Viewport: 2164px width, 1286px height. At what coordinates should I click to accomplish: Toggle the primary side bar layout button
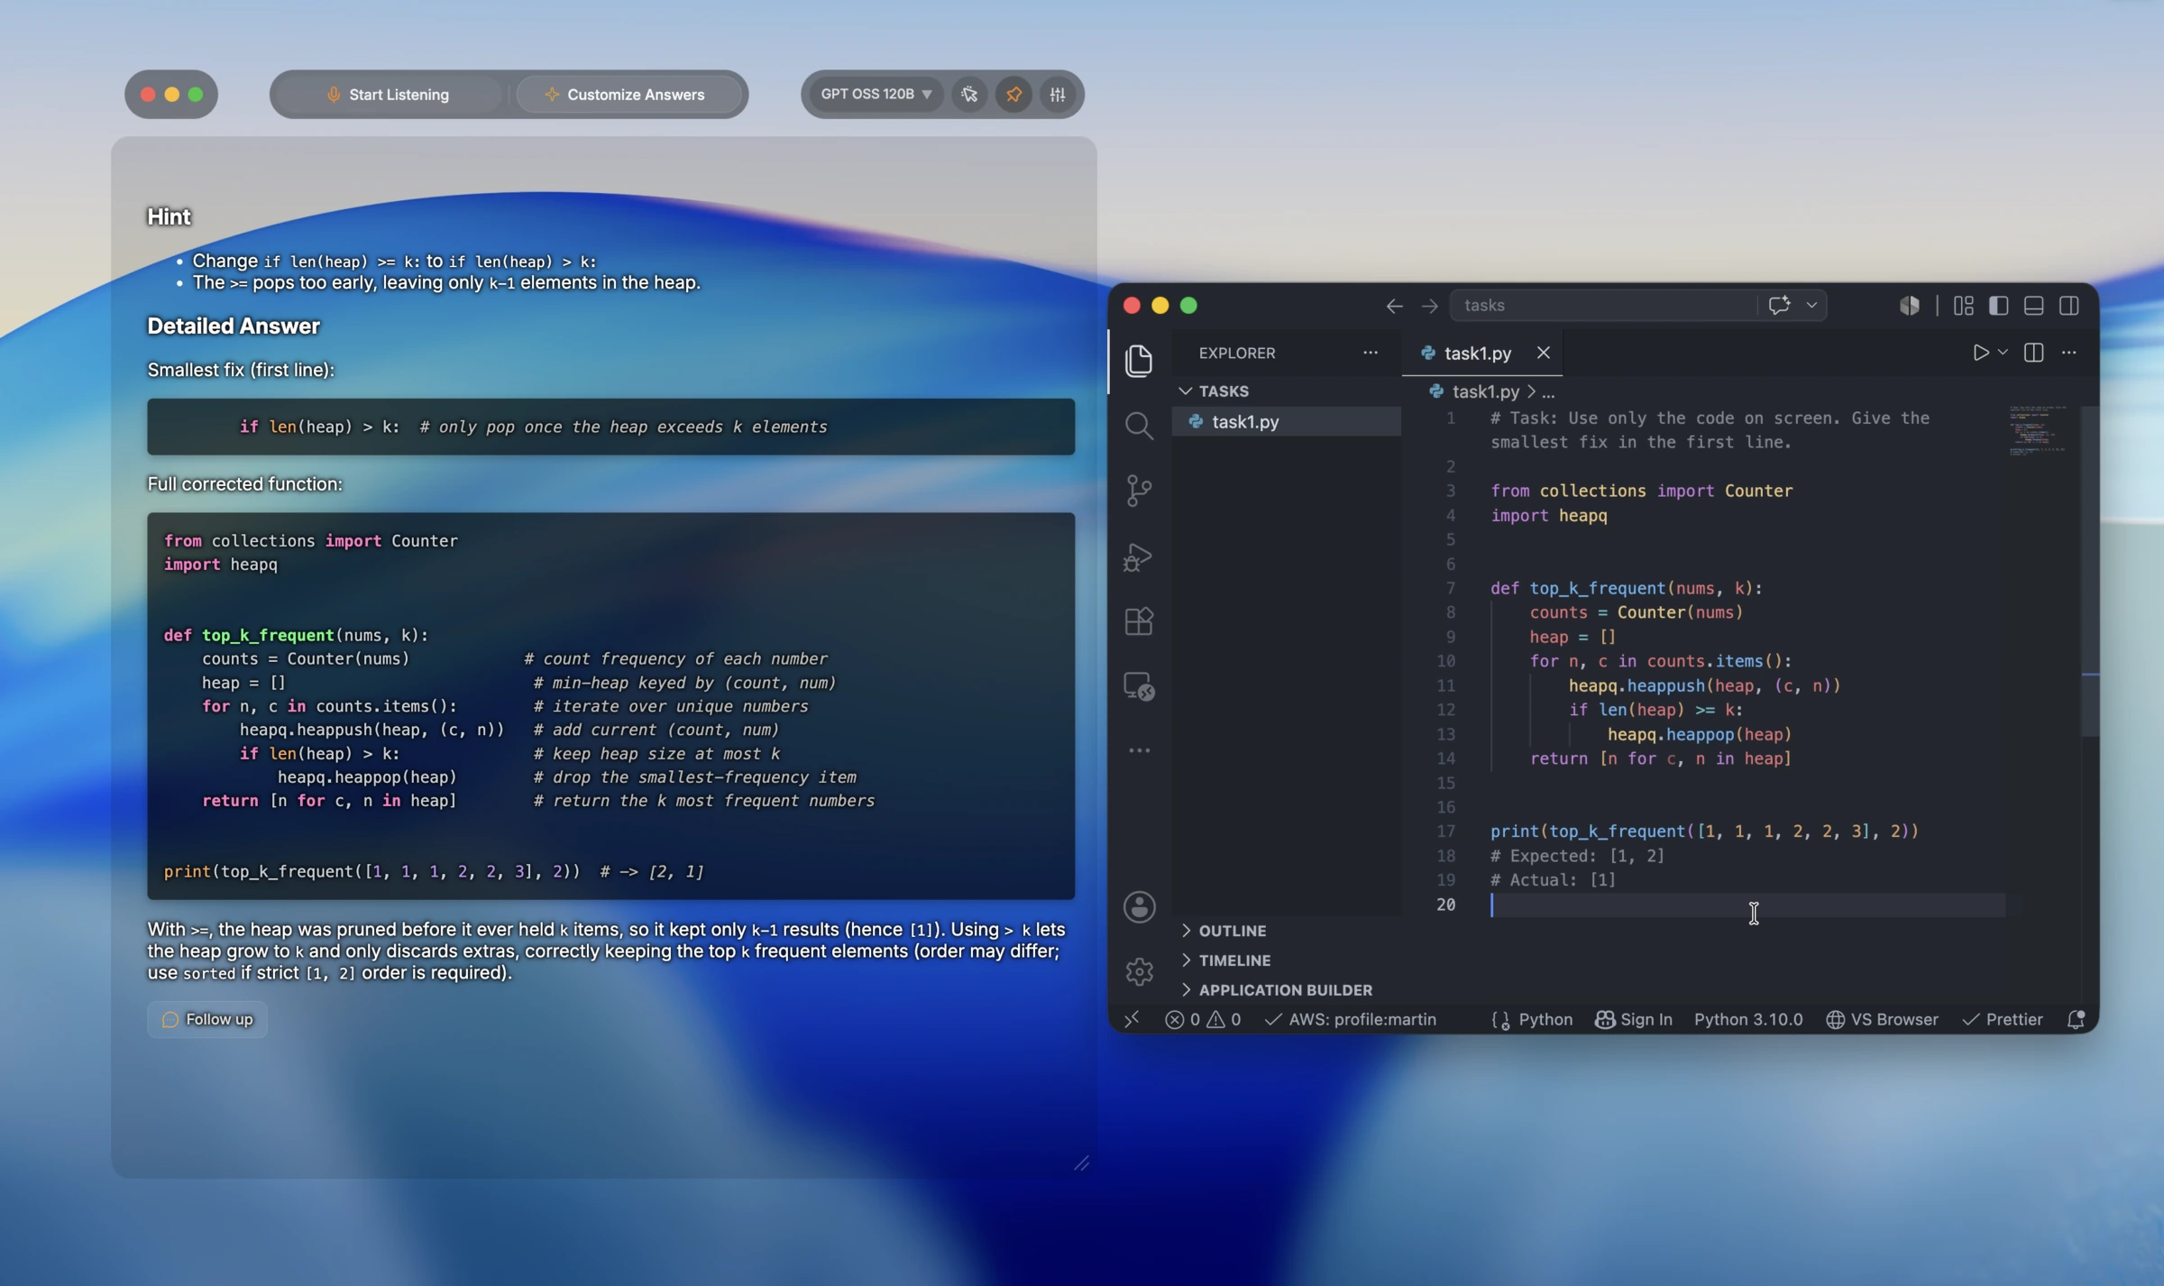[x=1998, y=306]
